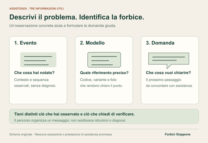Click 'da concordare con assistenza.' line
The height and width of the screenshot is (143, 208).
[169, 86]
